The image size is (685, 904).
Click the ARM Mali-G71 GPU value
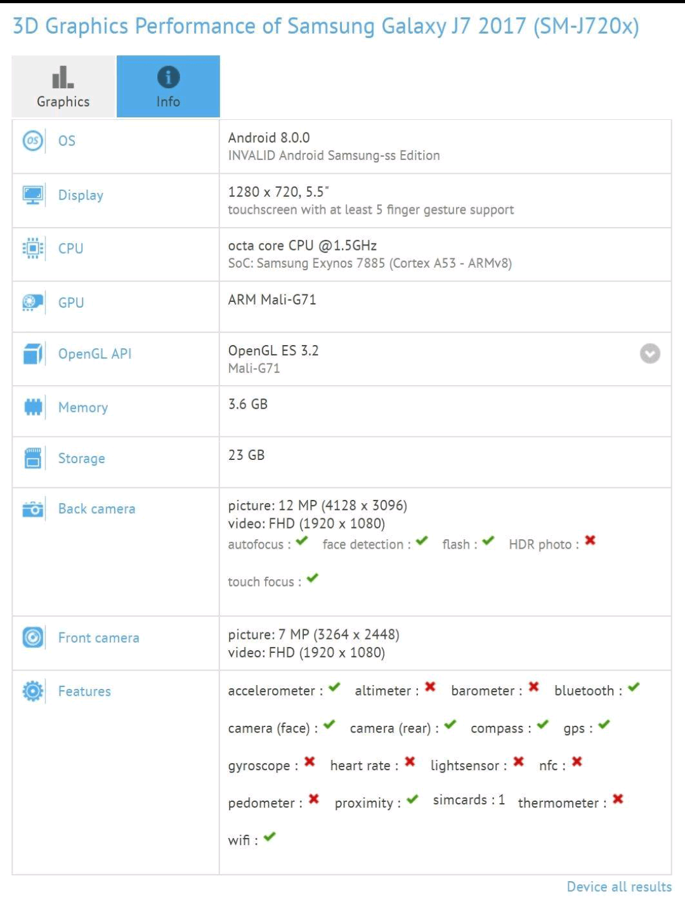click(x=272, y=299)
